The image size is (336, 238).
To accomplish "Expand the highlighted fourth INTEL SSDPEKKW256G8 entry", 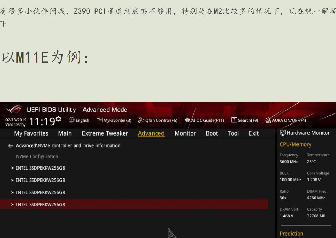I will 134,205.
